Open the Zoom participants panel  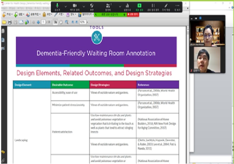[108, 6]
